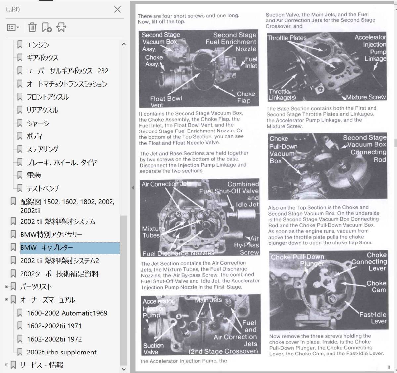The height and width of the screenshot is (373, 397).
Task: Click the シャーシ bookmark ribbon icon
Action: [20, 123]
